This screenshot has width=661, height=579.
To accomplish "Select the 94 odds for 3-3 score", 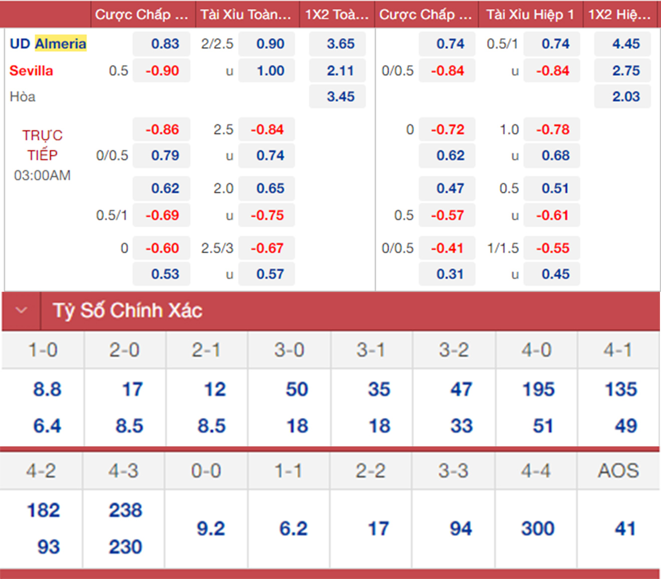I will (460, 528).
